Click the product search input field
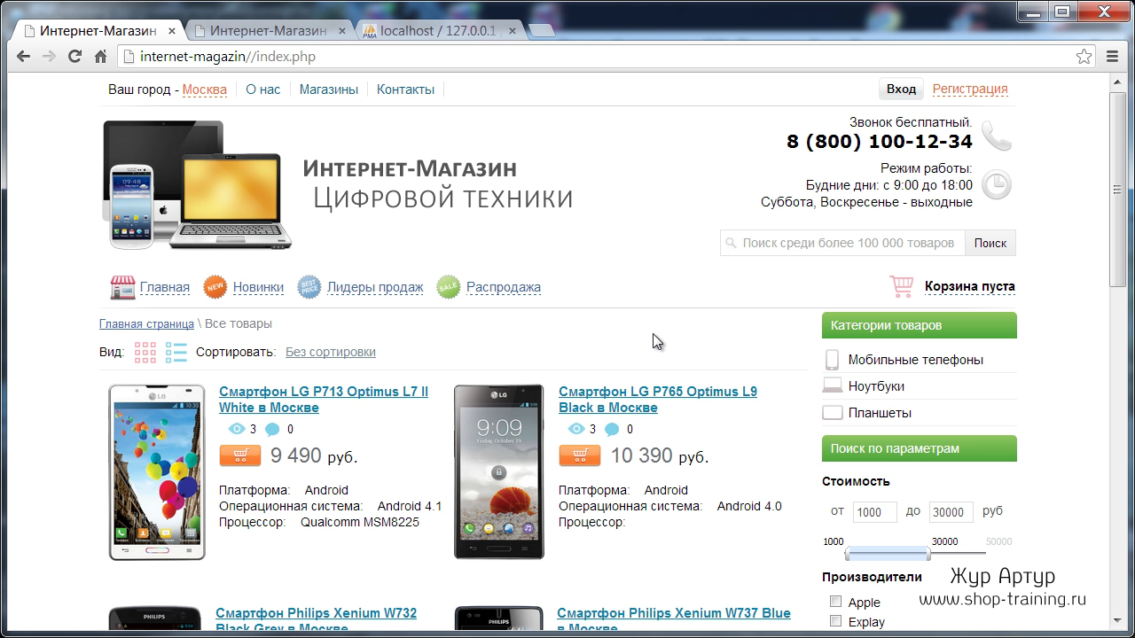The width and height of the screenshot is (1135, 638). (842, 243)
